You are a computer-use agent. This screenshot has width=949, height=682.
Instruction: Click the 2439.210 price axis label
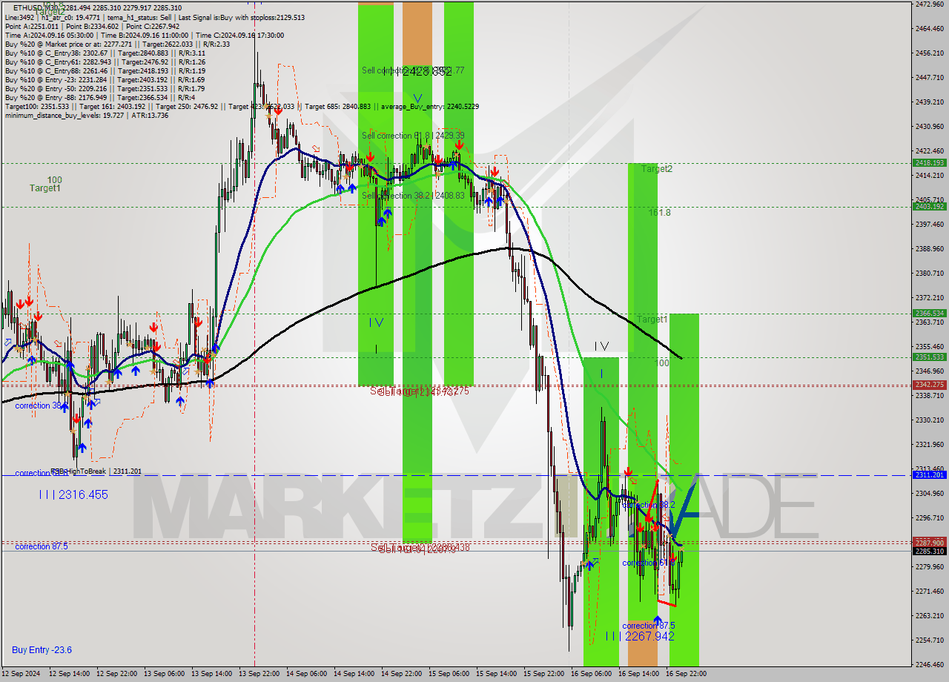coord(928,102)
